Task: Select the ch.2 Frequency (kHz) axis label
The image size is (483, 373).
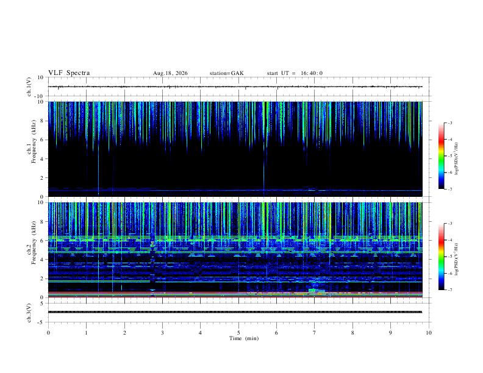Action: pos(31,250)
